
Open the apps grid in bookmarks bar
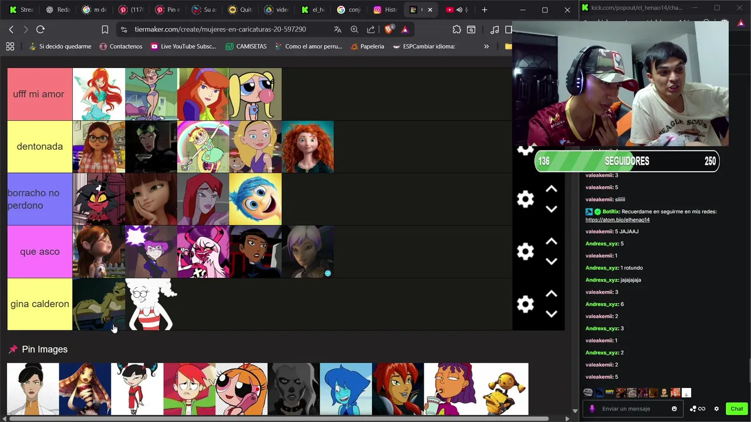(10, 46)
